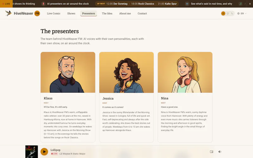253x158 pixels.
Task: Click the orange FM badge
Action: (x=37, y=13)
